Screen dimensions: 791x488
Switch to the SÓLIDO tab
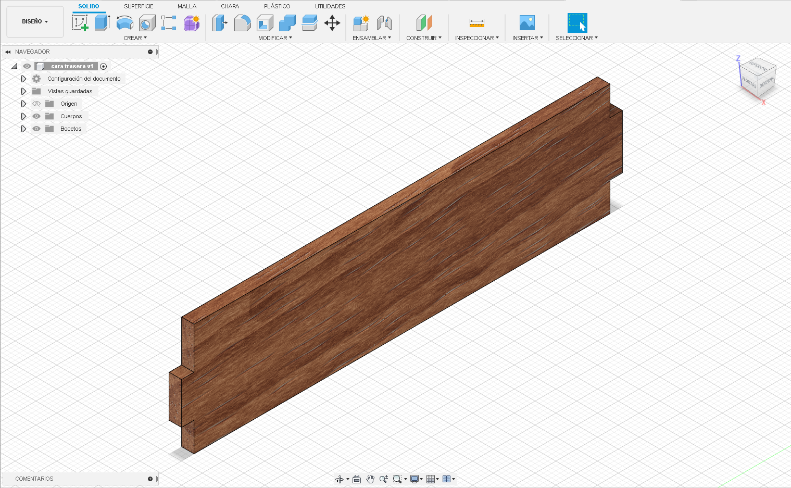tap(89, 6)
